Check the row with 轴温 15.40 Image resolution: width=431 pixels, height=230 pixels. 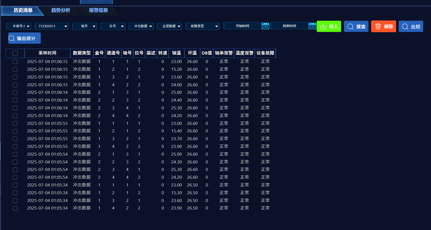[x=15, y=131]
